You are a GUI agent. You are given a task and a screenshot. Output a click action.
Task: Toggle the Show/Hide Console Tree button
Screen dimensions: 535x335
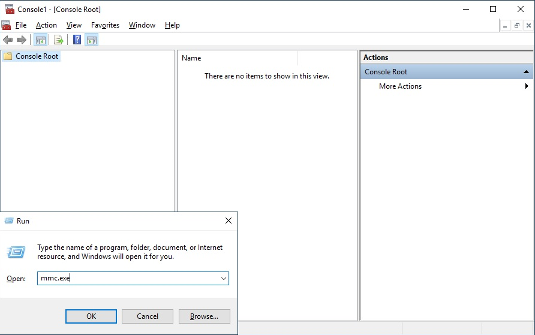[41, 40]
